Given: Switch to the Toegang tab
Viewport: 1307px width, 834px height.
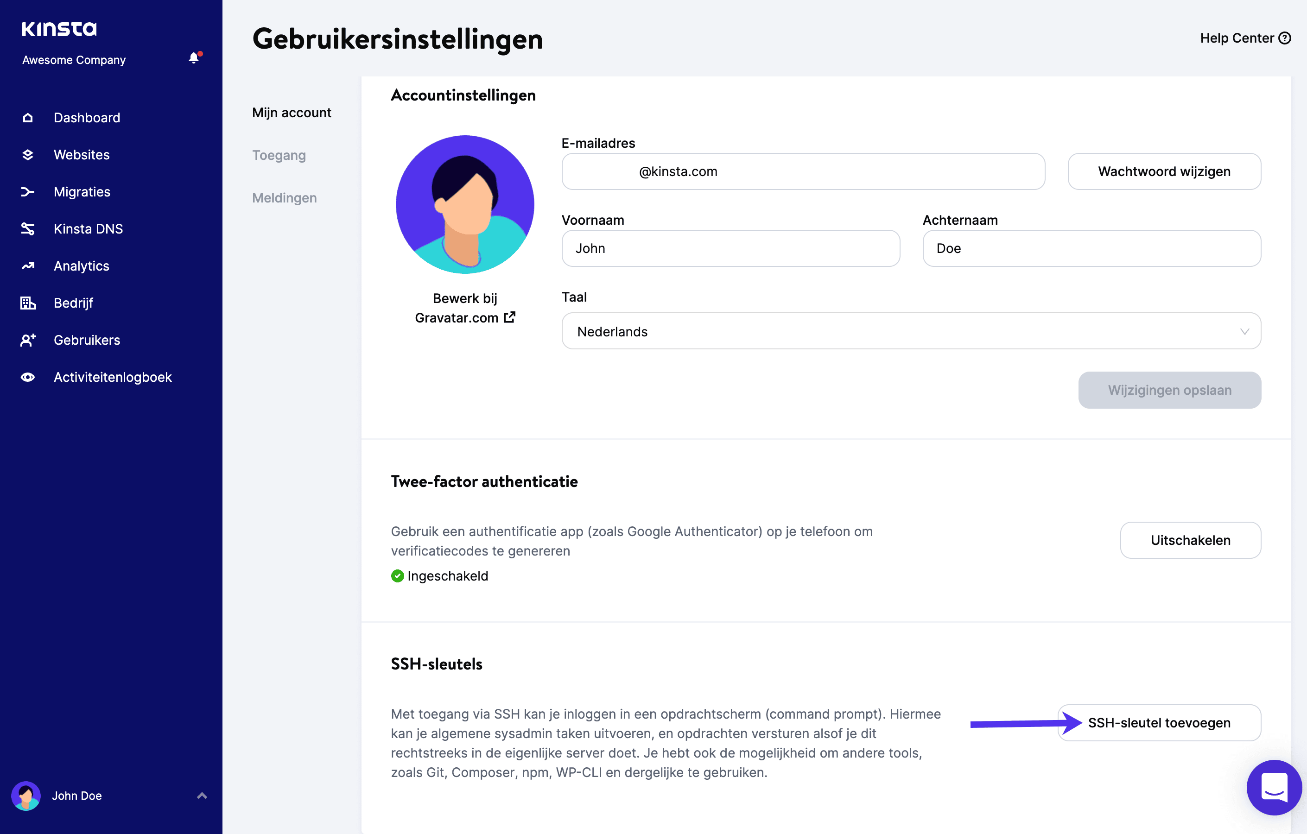Looking at the screenshot, I should 279,155.
